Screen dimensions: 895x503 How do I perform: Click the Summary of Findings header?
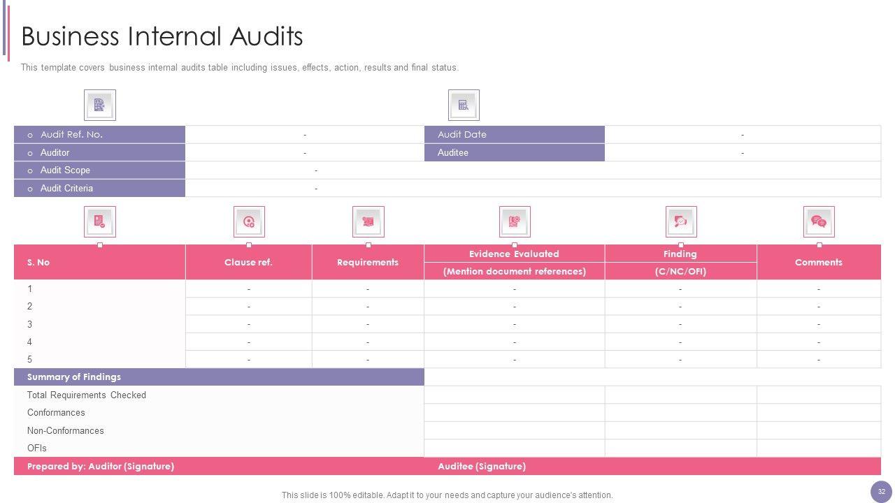74,377
